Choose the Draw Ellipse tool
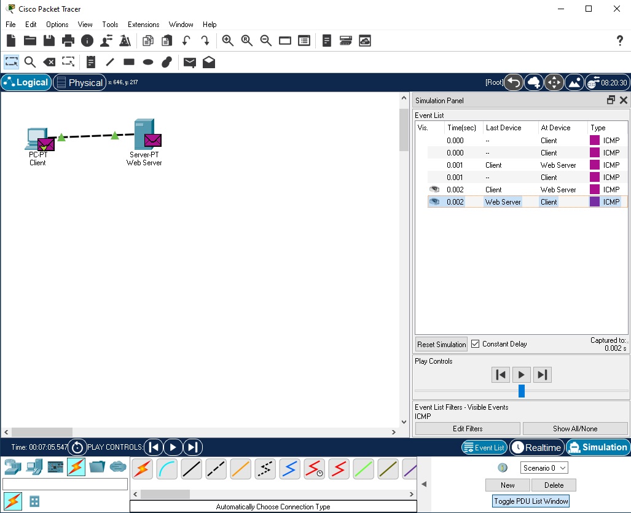631x513 pixels. point(148,62)
